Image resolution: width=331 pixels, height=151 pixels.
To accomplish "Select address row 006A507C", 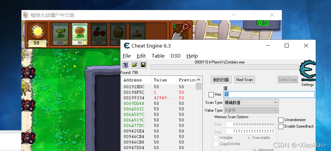I will [159, 115].
